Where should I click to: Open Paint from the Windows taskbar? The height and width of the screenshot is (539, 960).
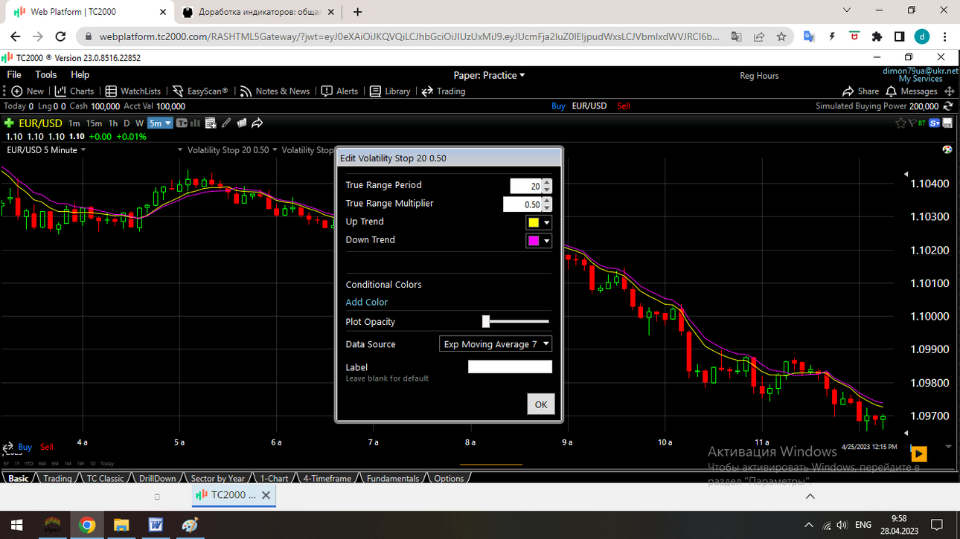click(x=190, y=525)
